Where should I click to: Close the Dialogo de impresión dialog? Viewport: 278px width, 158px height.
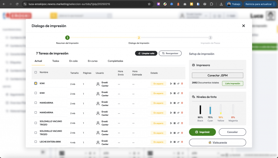(x=243, y=26)
